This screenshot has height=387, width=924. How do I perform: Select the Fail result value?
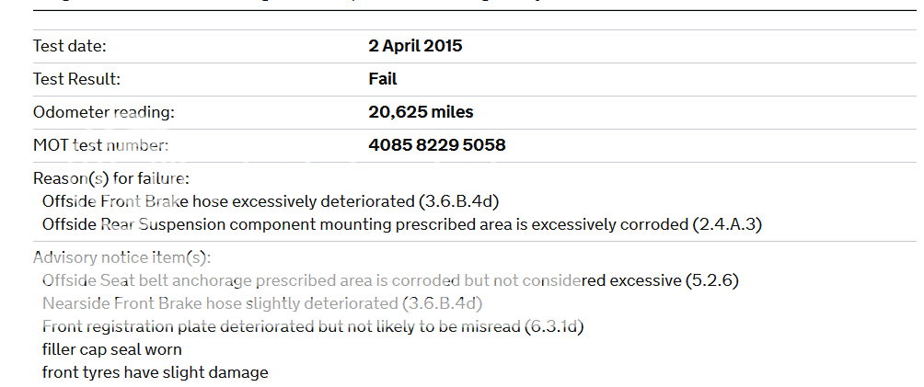383,79
